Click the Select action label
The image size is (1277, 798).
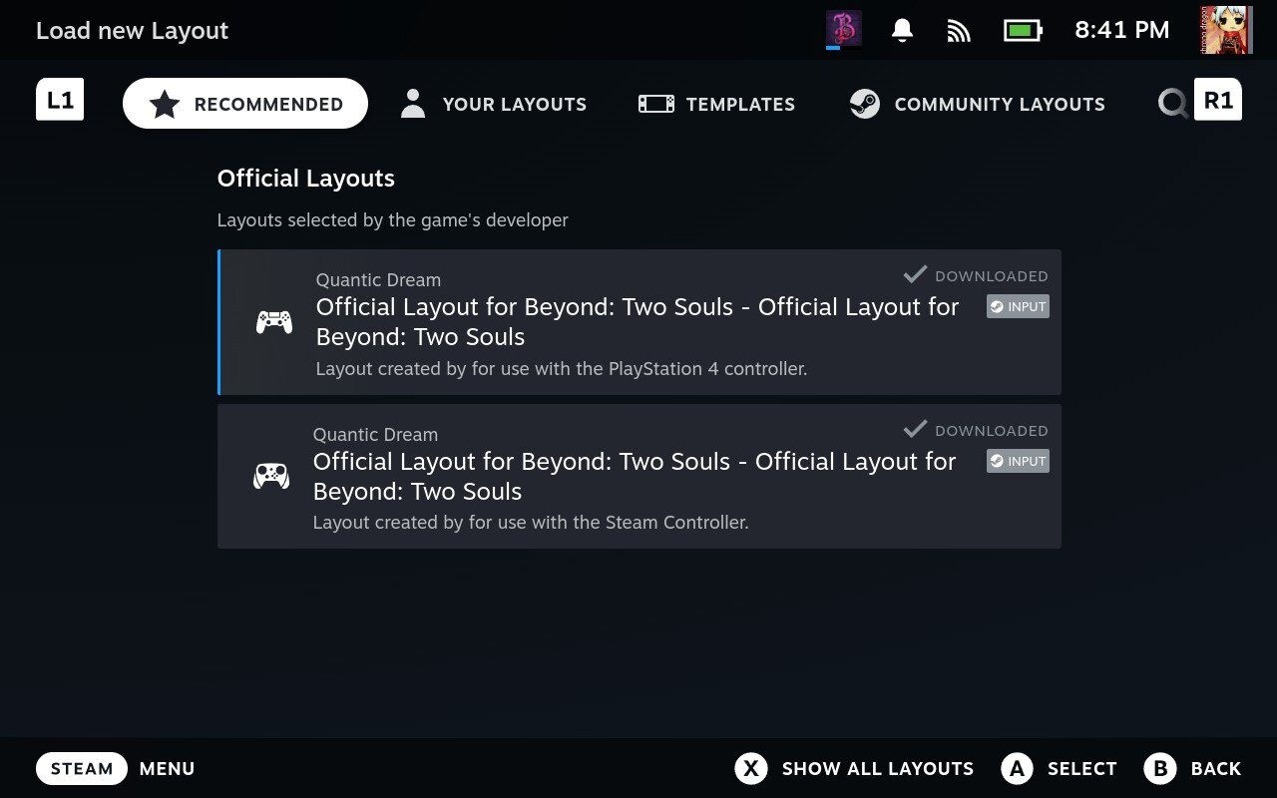(x=1082, y=769)
